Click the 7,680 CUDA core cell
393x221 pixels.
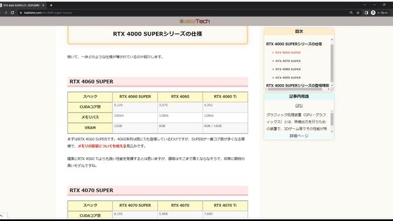click(x=225, y=215)
